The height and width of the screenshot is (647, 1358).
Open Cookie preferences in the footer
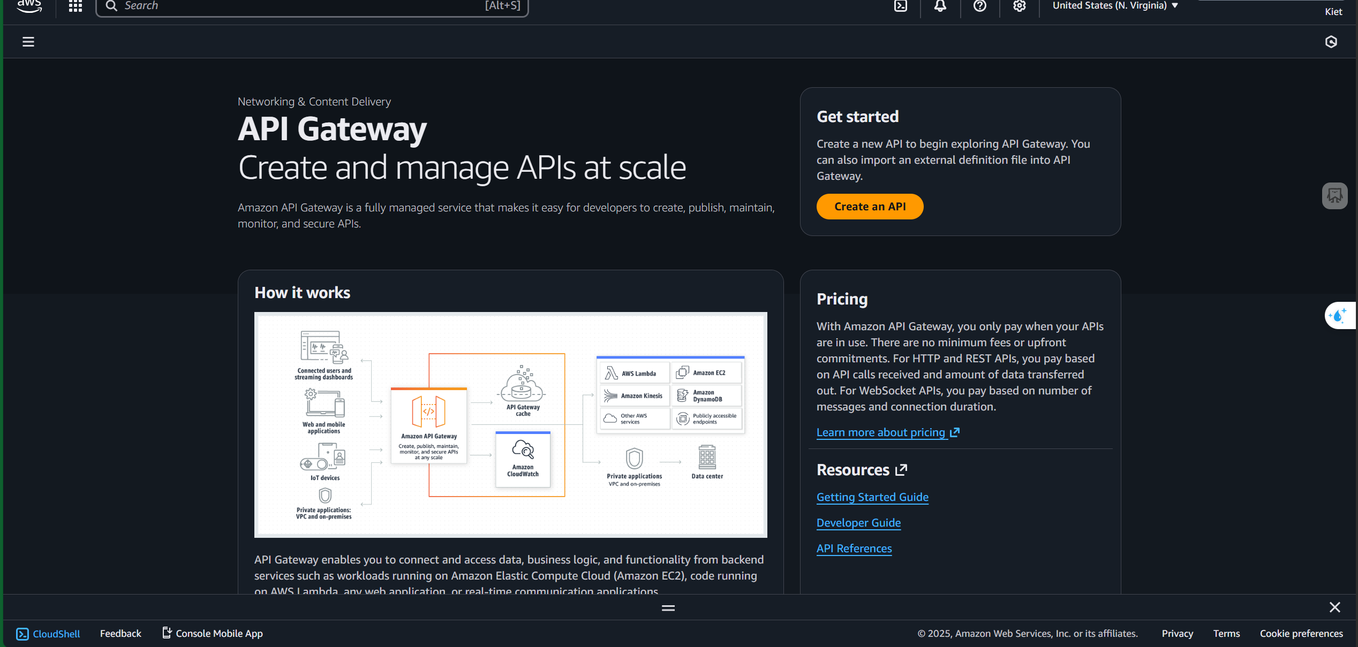coord(1301,634)
